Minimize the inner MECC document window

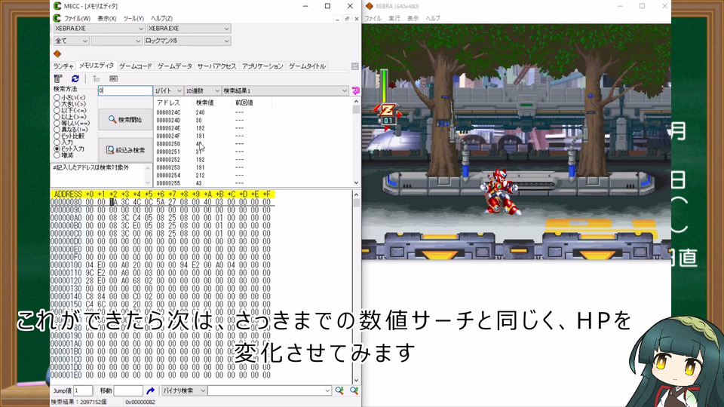click(338, 19)
